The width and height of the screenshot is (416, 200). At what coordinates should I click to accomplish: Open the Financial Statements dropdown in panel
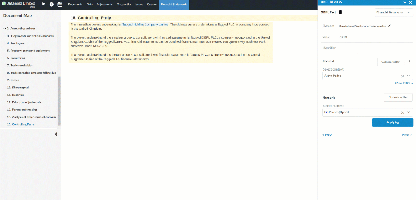click(394, 12)
